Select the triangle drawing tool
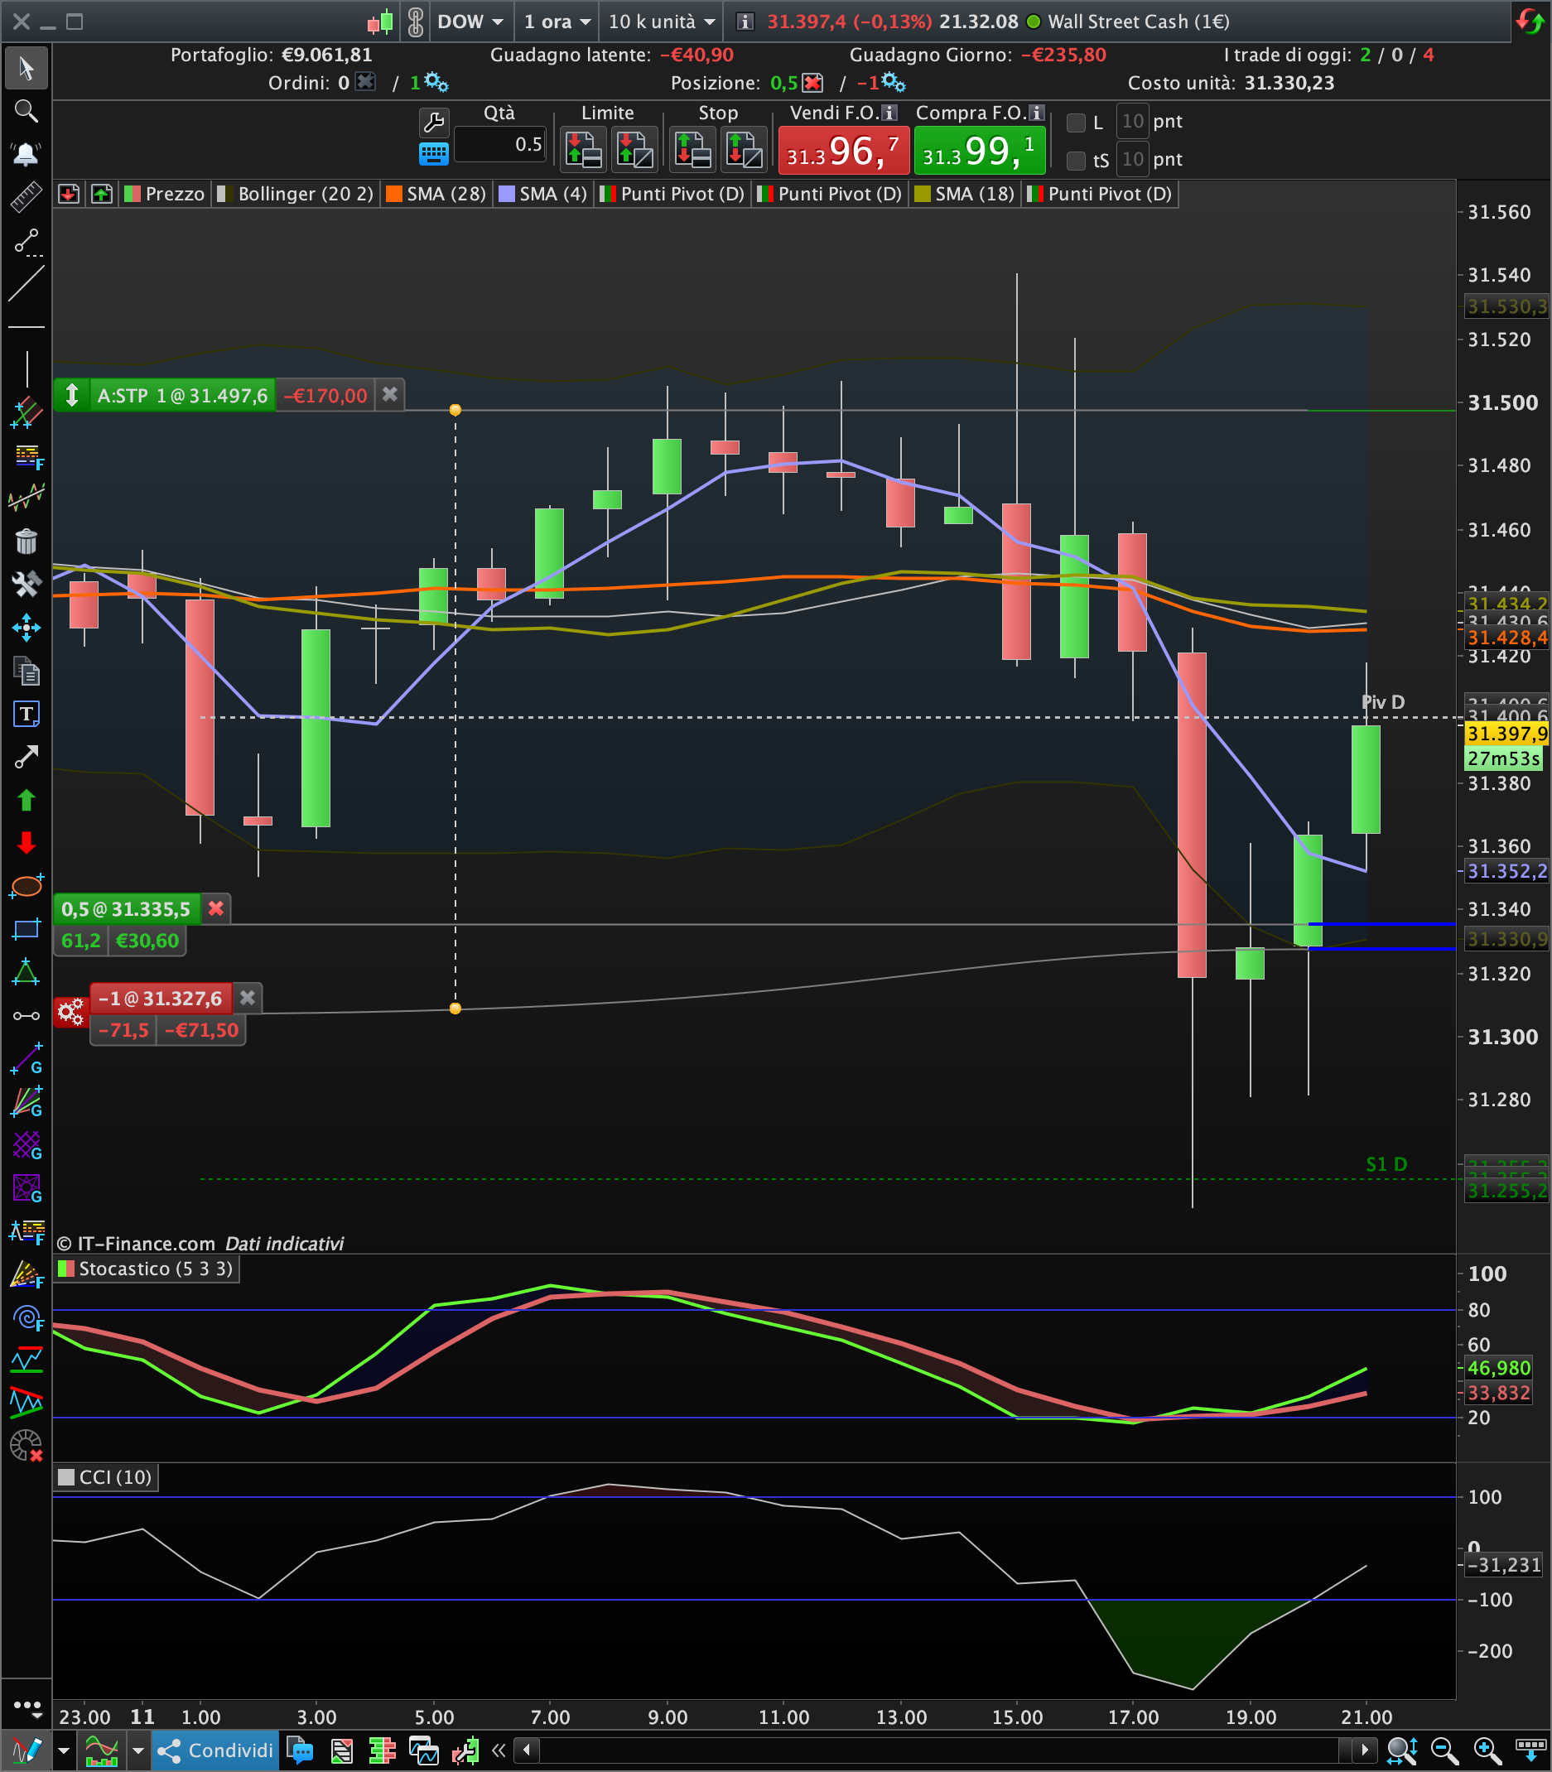This screenshot has height=1772, width=1552. pos(26,972)
